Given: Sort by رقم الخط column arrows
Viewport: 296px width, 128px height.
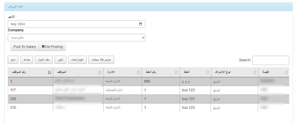Looking at the screenshot, I should (176, 72).
